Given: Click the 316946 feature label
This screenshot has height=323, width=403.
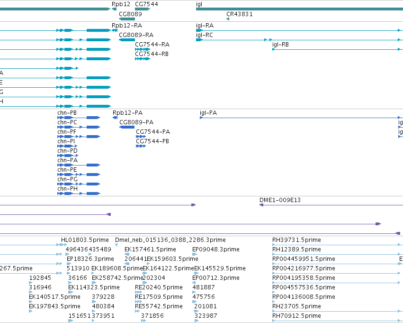Looking at the screenshot, I should (40, 287).
